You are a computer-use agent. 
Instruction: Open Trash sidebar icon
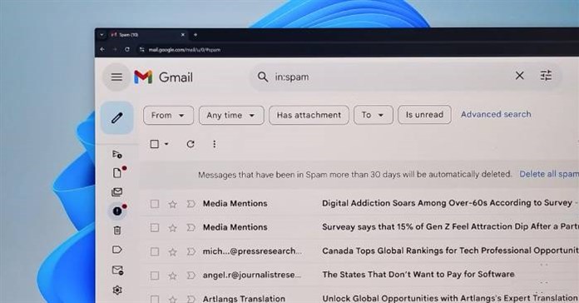(117, 231)
